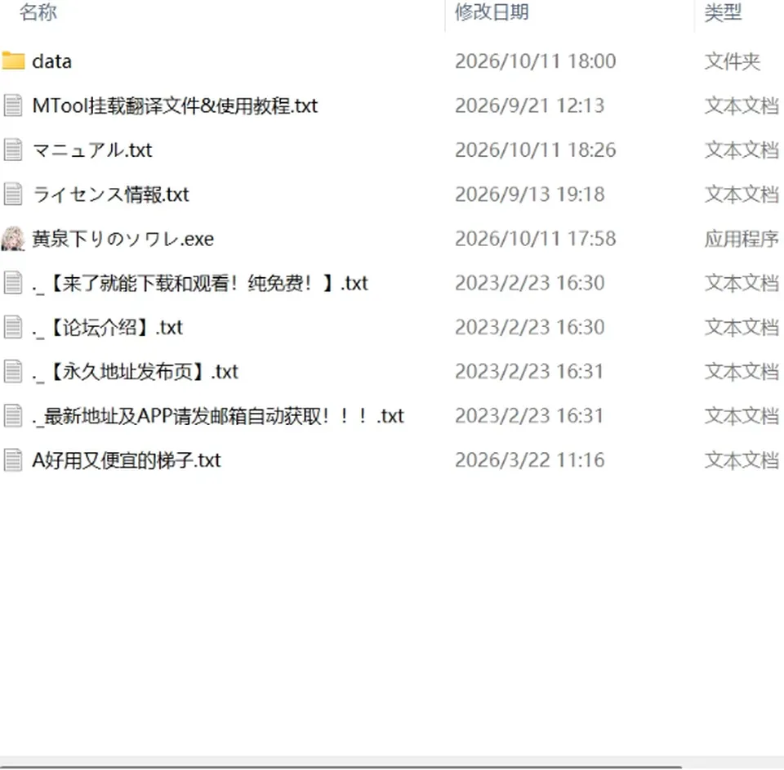Select file name ライセンス情報.txt

point(110,194)
